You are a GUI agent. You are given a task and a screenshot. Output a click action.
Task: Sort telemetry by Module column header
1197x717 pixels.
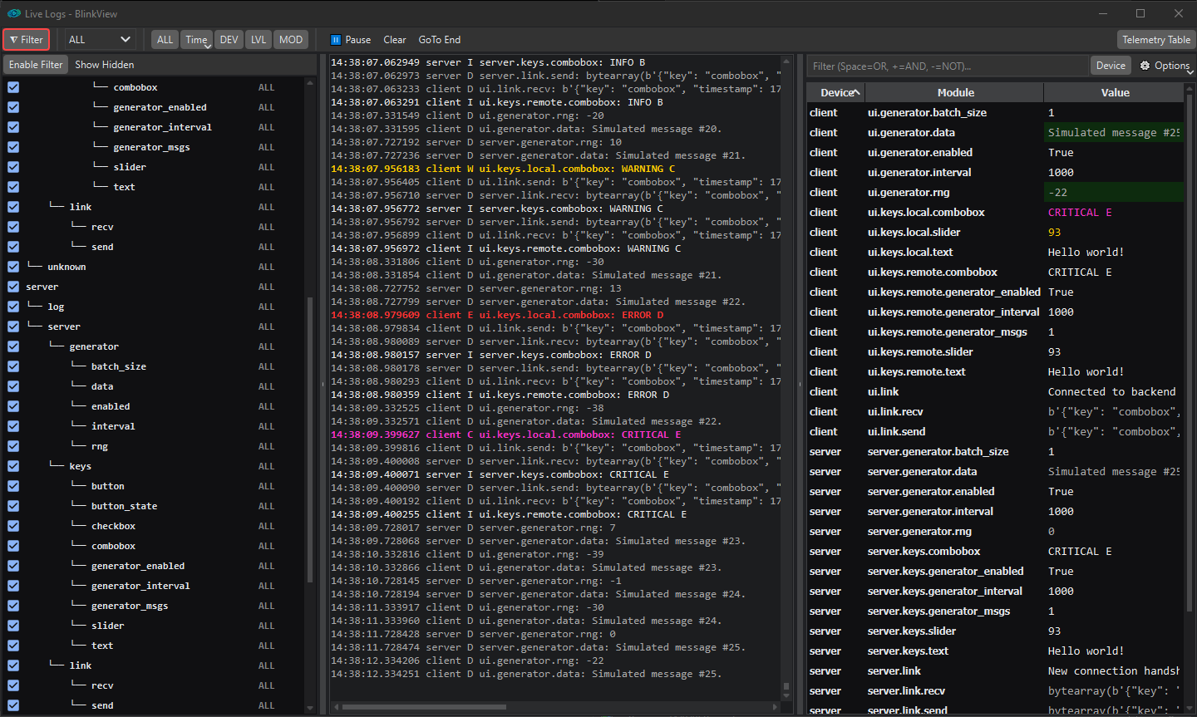point(955,92)
